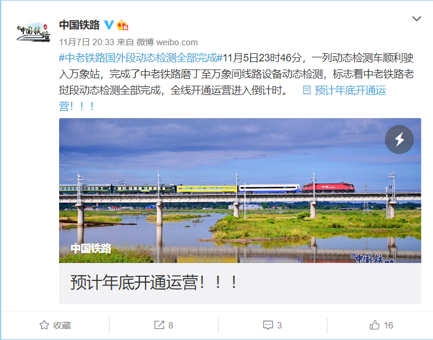Click the 中国铁路 watermark label on image
The width and height of the screenshot is (433, 340).
pos(91,248)
